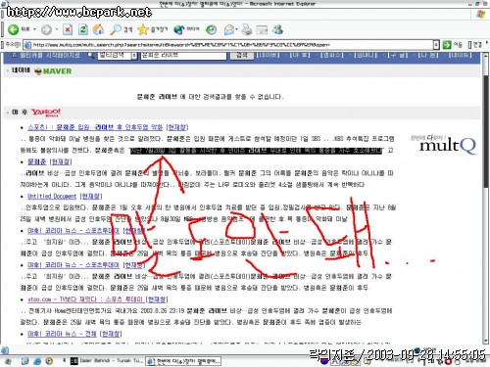This screenshot has width=490, height=367.
Task: Select the [네이버] engine link in blue bar
Action: [268, 55]
